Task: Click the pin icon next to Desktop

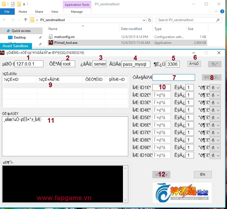Action: 40,37
